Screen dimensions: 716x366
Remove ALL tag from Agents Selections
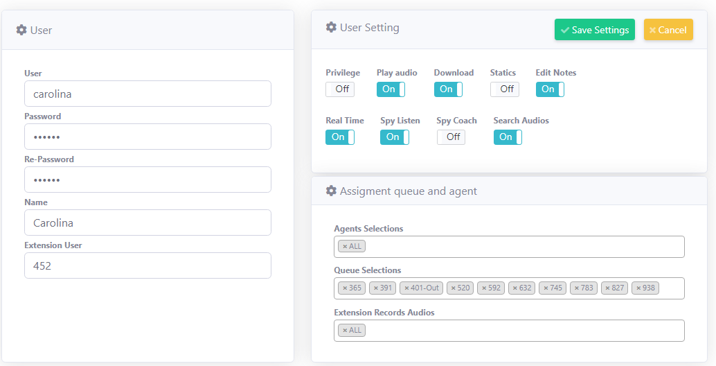(x=345, y=246)
